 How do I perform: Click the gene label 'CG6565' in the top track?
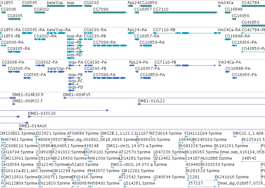(x=29, y=3)
